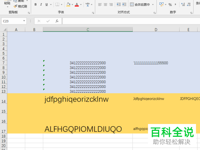Toggle italic formatting
Screen dimensions: 200x150
coord(41,4)
